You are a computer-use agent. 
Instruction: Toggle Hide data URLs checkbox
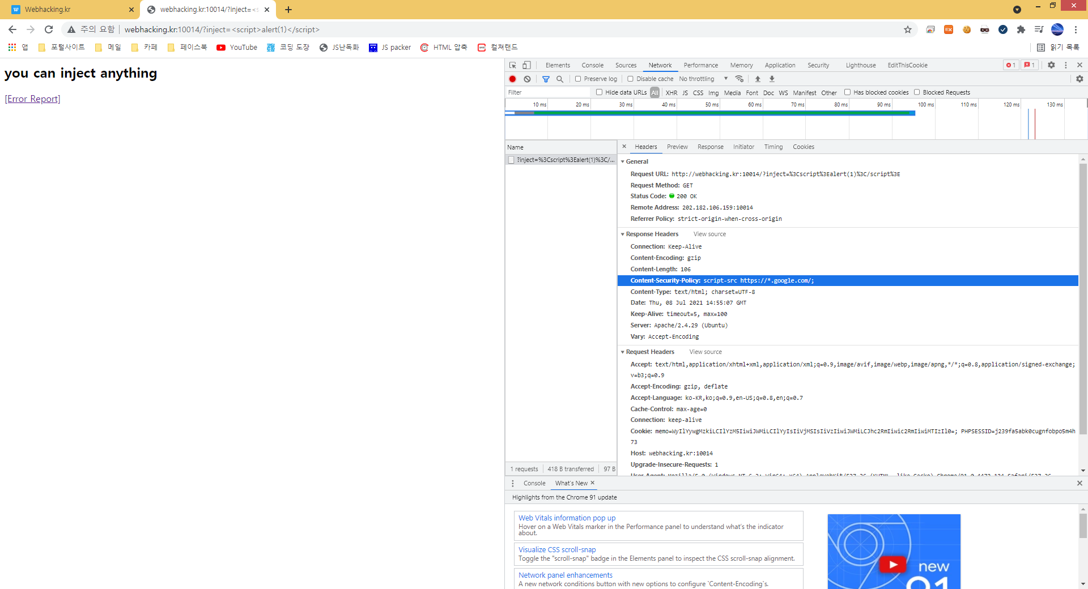click(599, 92)
